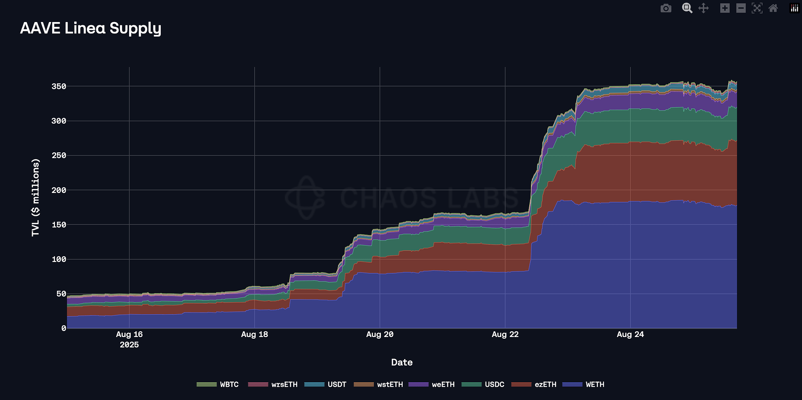The height and width of the screenshot is (400, 802).
Task: Click the WETH blue legend swatch
Action: (x=572, y=384)
